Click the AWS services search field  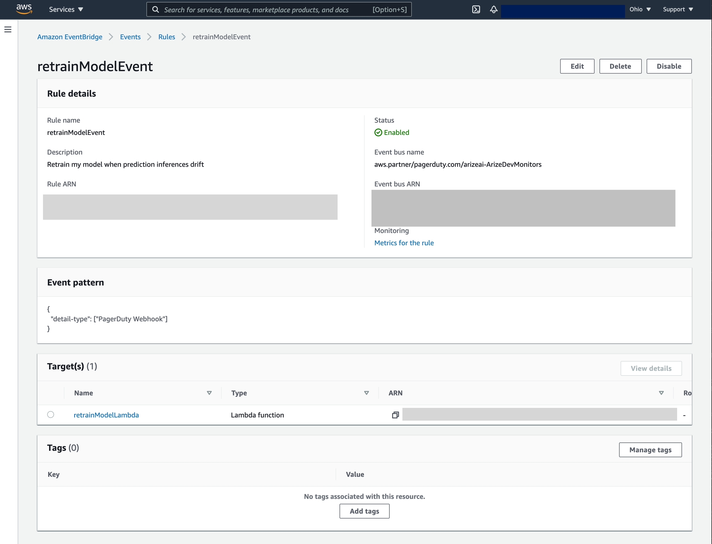pyautogui.click(x=266, y=10)
